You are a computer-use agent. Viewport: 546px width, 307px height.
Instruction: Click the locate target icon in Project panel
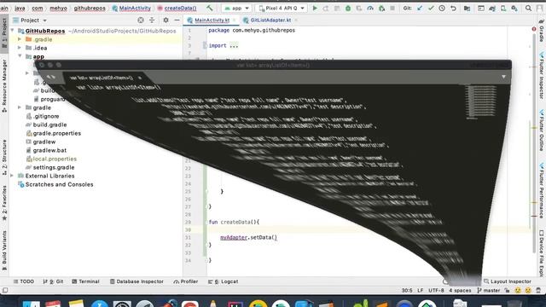coord(141,20)
